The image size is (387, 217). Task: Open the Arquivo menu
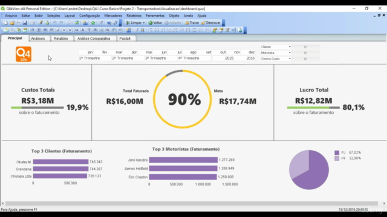11,16
